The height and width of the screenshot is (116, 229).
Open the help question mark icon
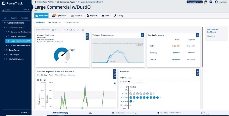pos(211,2)
